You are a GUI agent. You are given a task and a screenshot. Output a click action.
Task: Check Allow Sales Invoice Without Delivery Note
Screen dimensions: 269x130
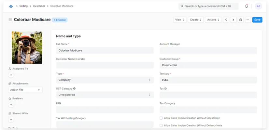tap(161, 125)
